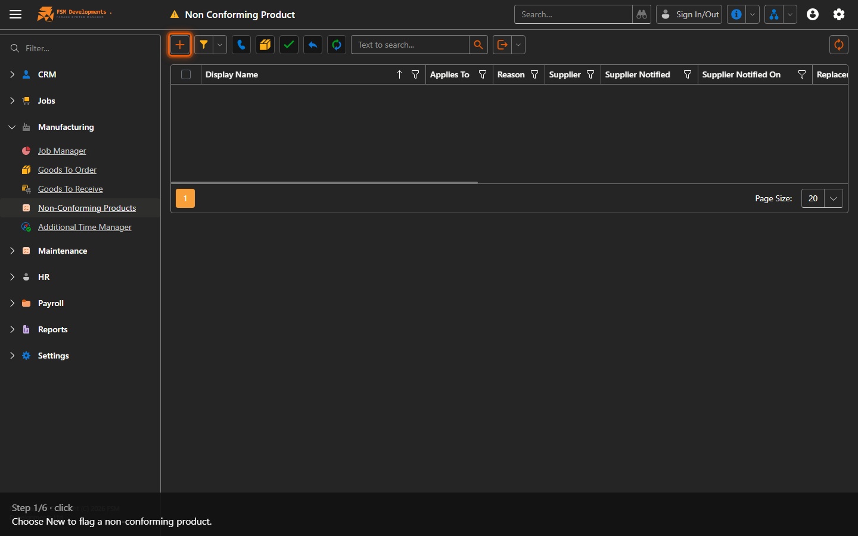This screenshot has width=858, height=536.
Task: Open dropdown arrow next to info icon
Action: click(x=753, y=14)
